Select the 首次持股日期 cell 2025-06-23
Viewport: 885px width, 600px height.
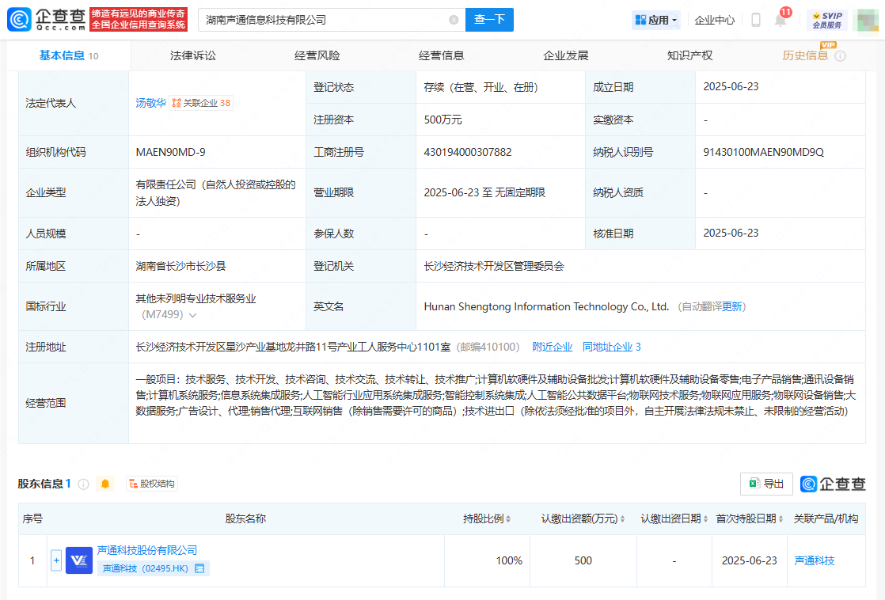pos(749,560)
